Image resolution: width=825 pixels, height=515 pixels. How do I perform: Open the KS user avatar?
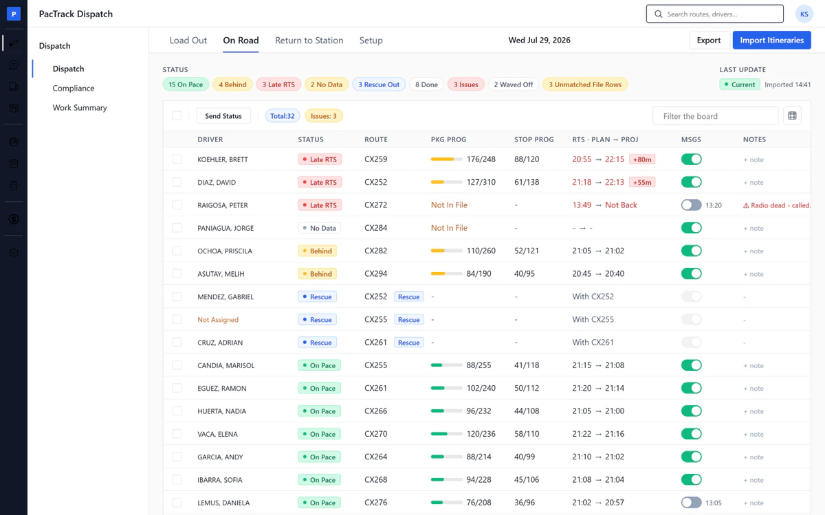[804, 14]
